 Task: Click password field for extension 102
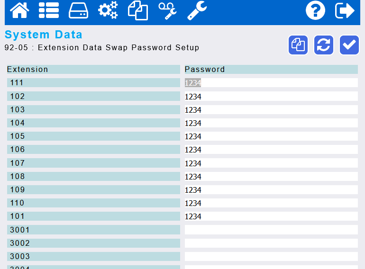tap(271, 96)
